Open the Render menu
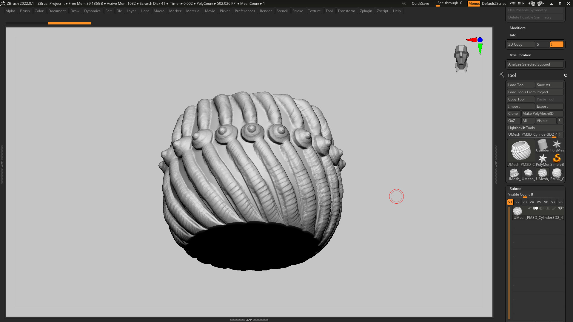Screen dimensions: 573x322 tap(266, 11)
